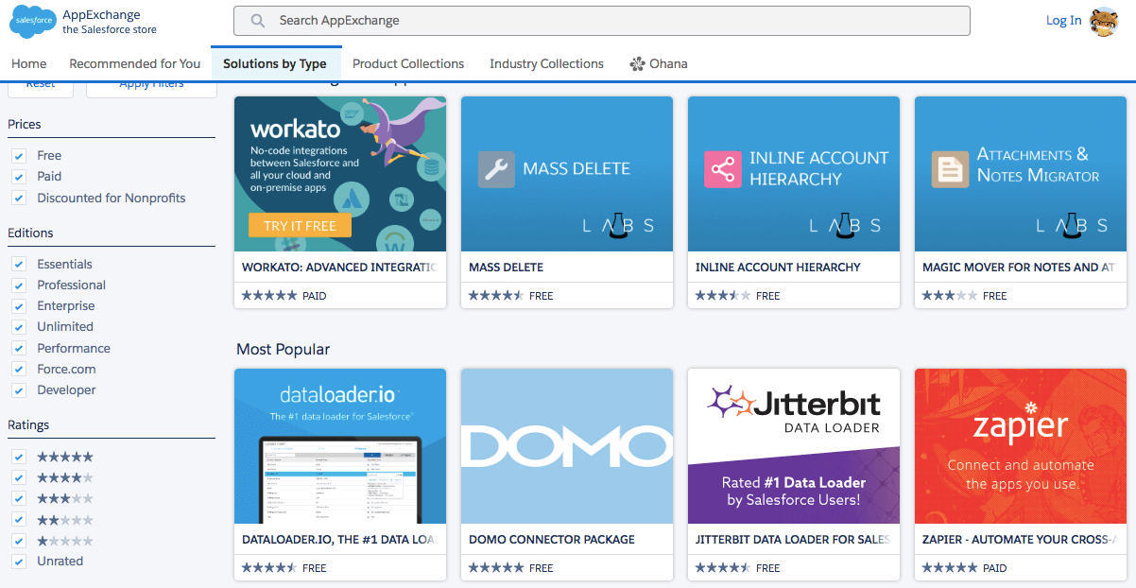Open the Jitterbit Data Loader listing title
Viewport: 1136px width, 588px height.
tap(793, 540)
